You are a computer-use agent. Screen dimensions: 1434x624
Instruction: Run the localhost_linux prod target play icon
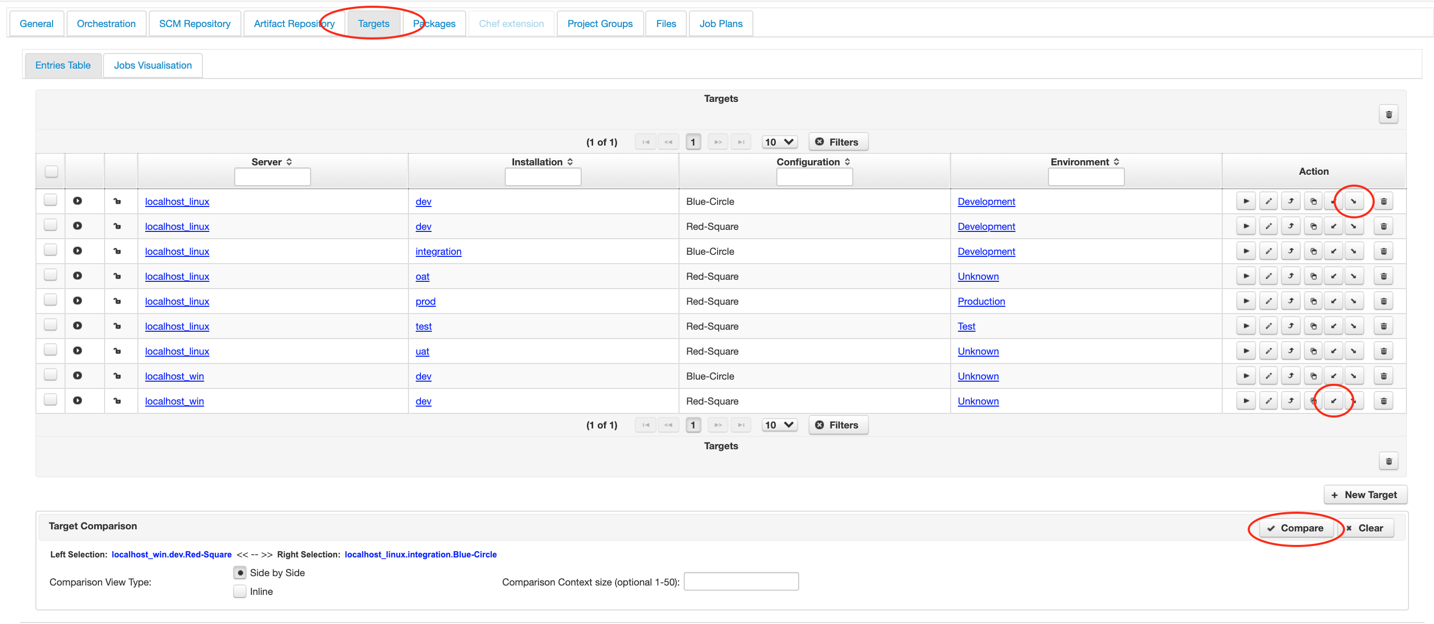[x=1246, y=302]
